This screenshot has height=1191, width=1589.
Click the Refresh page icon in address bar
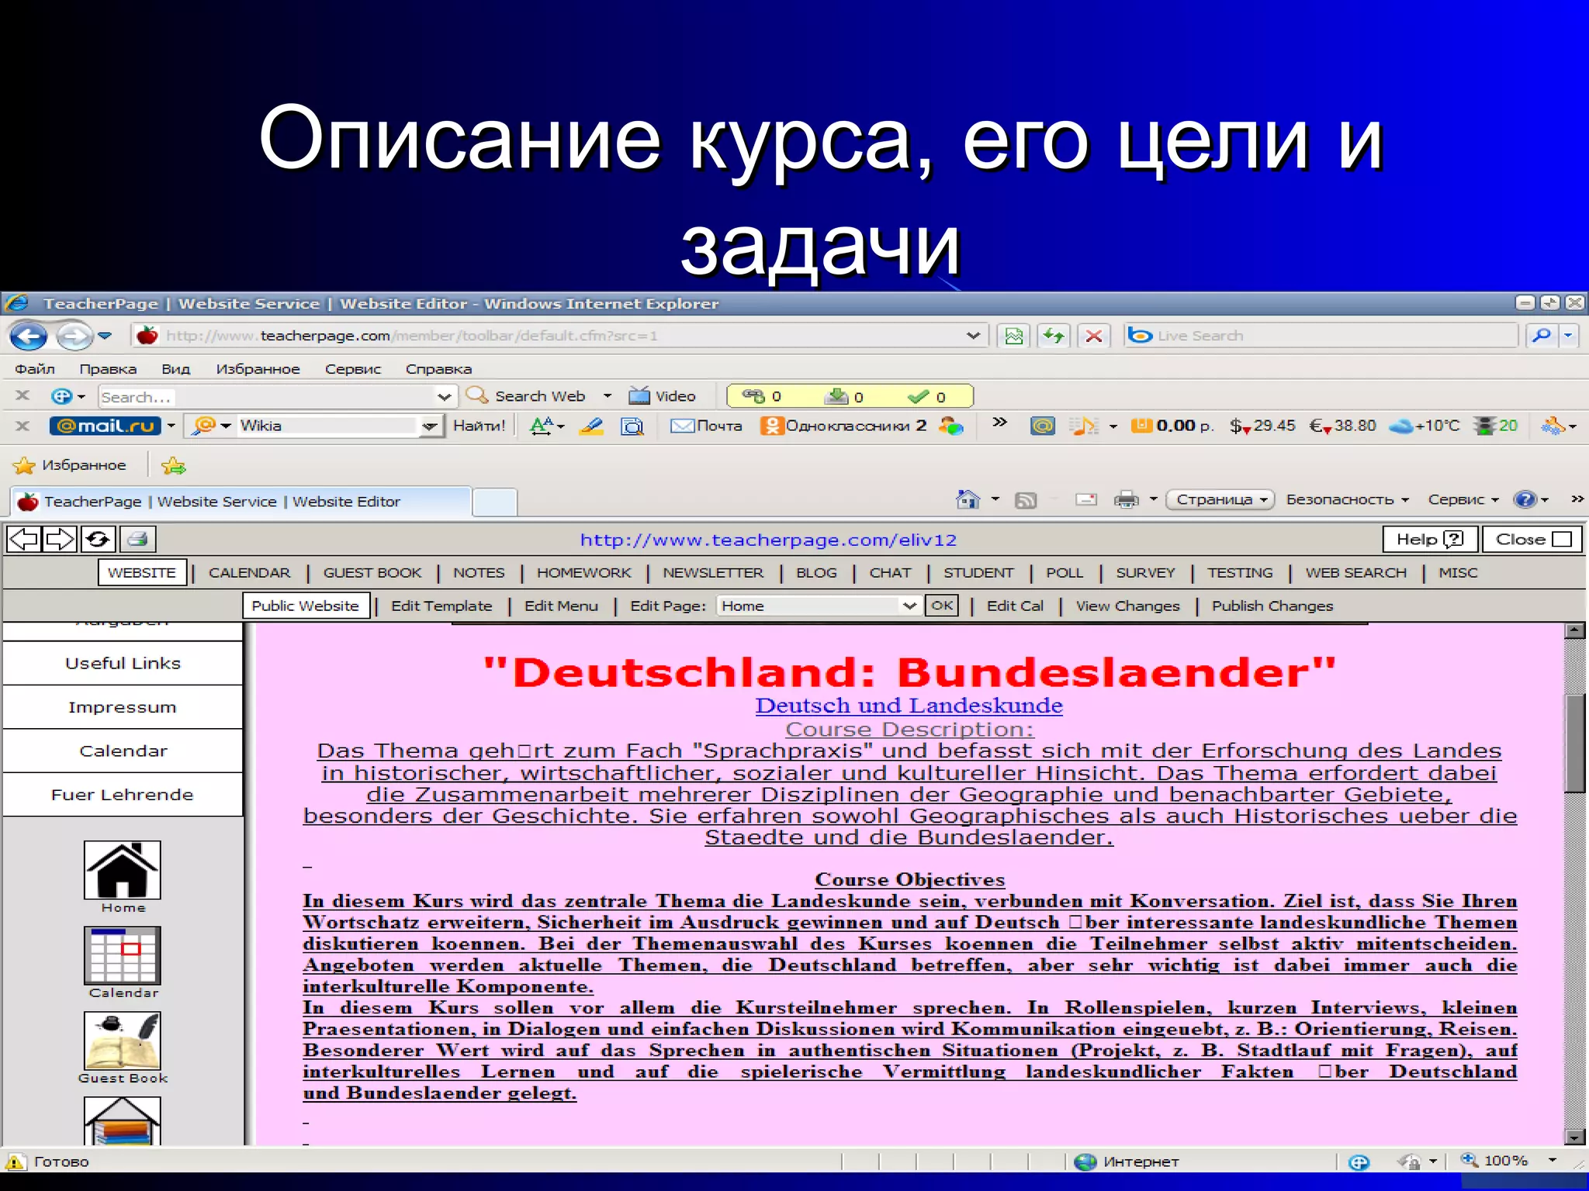pyautogui.click(x=1053, y=336)
